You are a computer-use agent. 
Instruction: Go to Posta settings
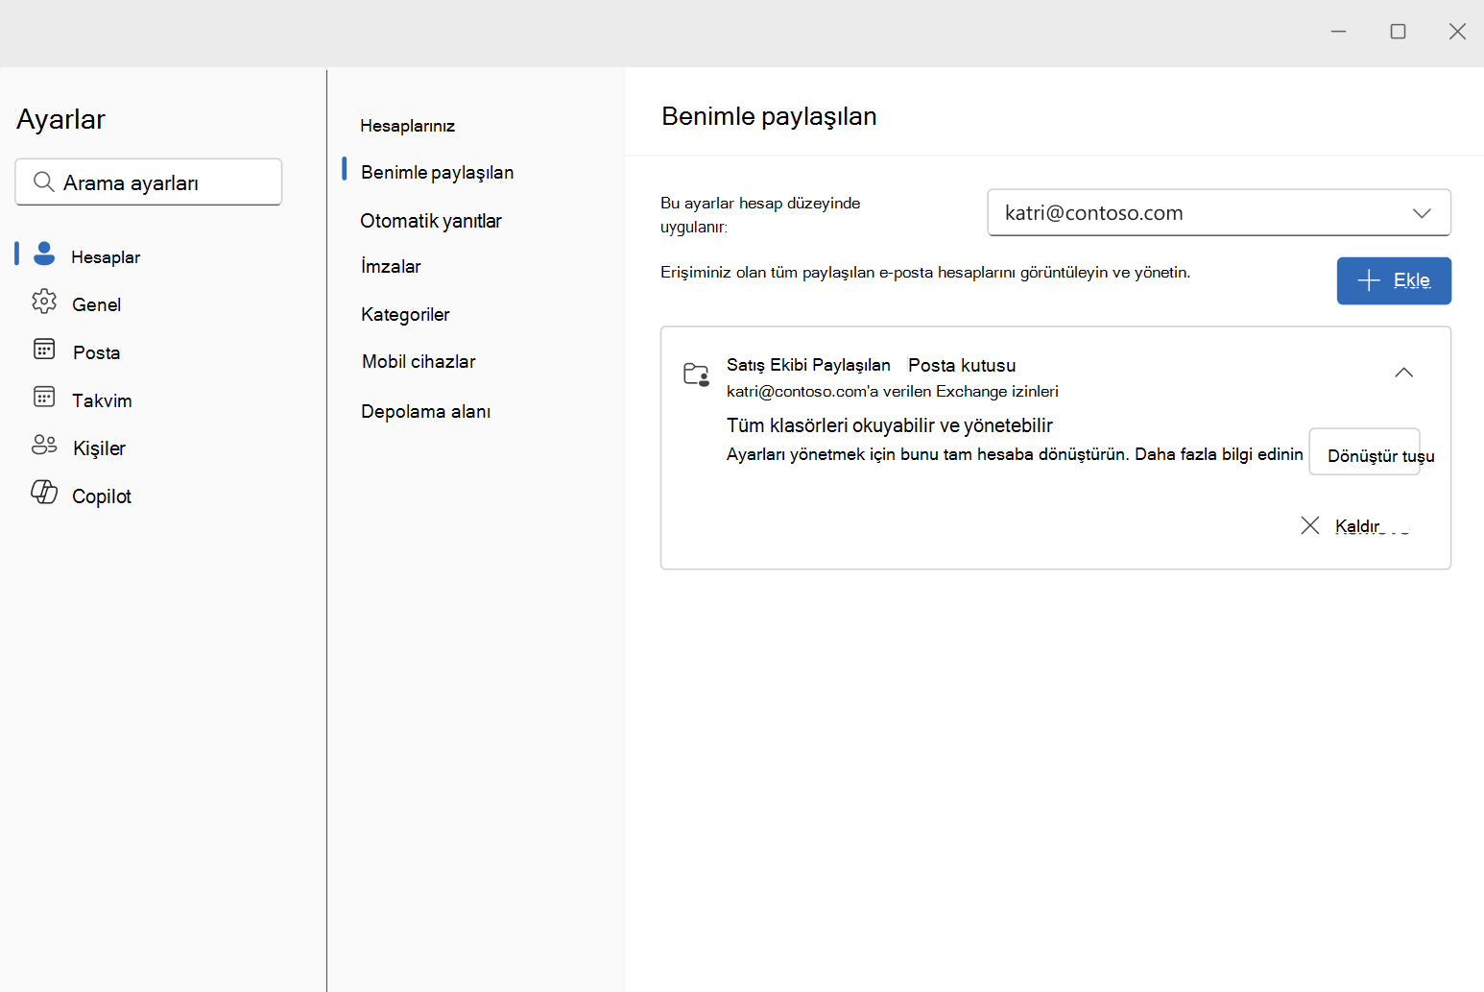click(97, 352)
